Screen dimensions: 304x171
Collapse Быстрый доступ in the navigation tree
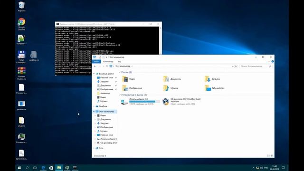pyautogui.click(x=94, y=74)
